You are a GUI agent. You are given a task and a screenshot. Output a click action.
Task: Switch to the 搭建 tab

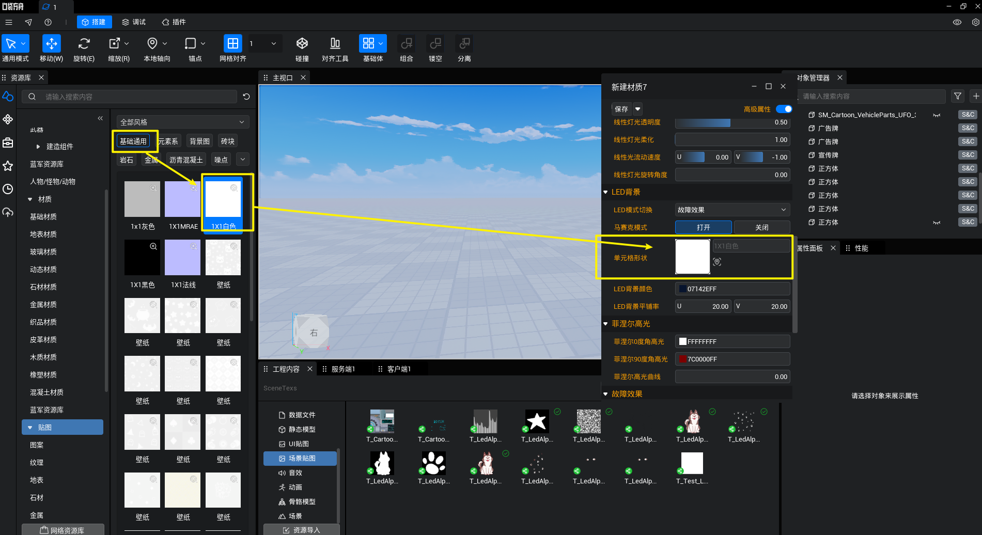pos(94,22)
